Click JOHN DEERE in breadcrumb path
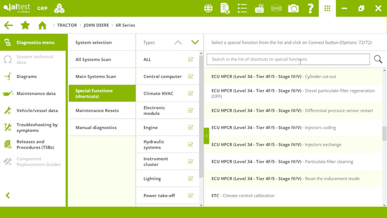 click(96, 25)
